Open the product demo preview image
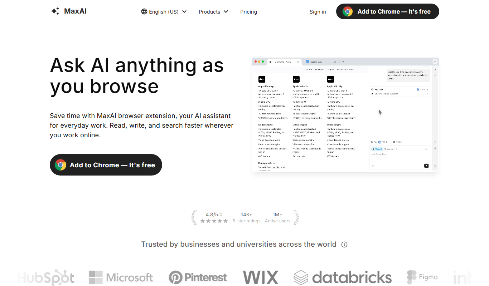The width and height of the screenshot is (489, 286). click(345, 114)
